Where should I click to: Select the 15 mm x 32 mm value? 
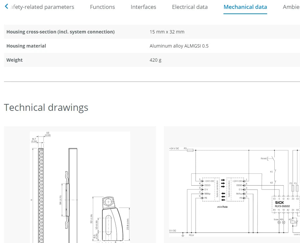coord(167,32)
